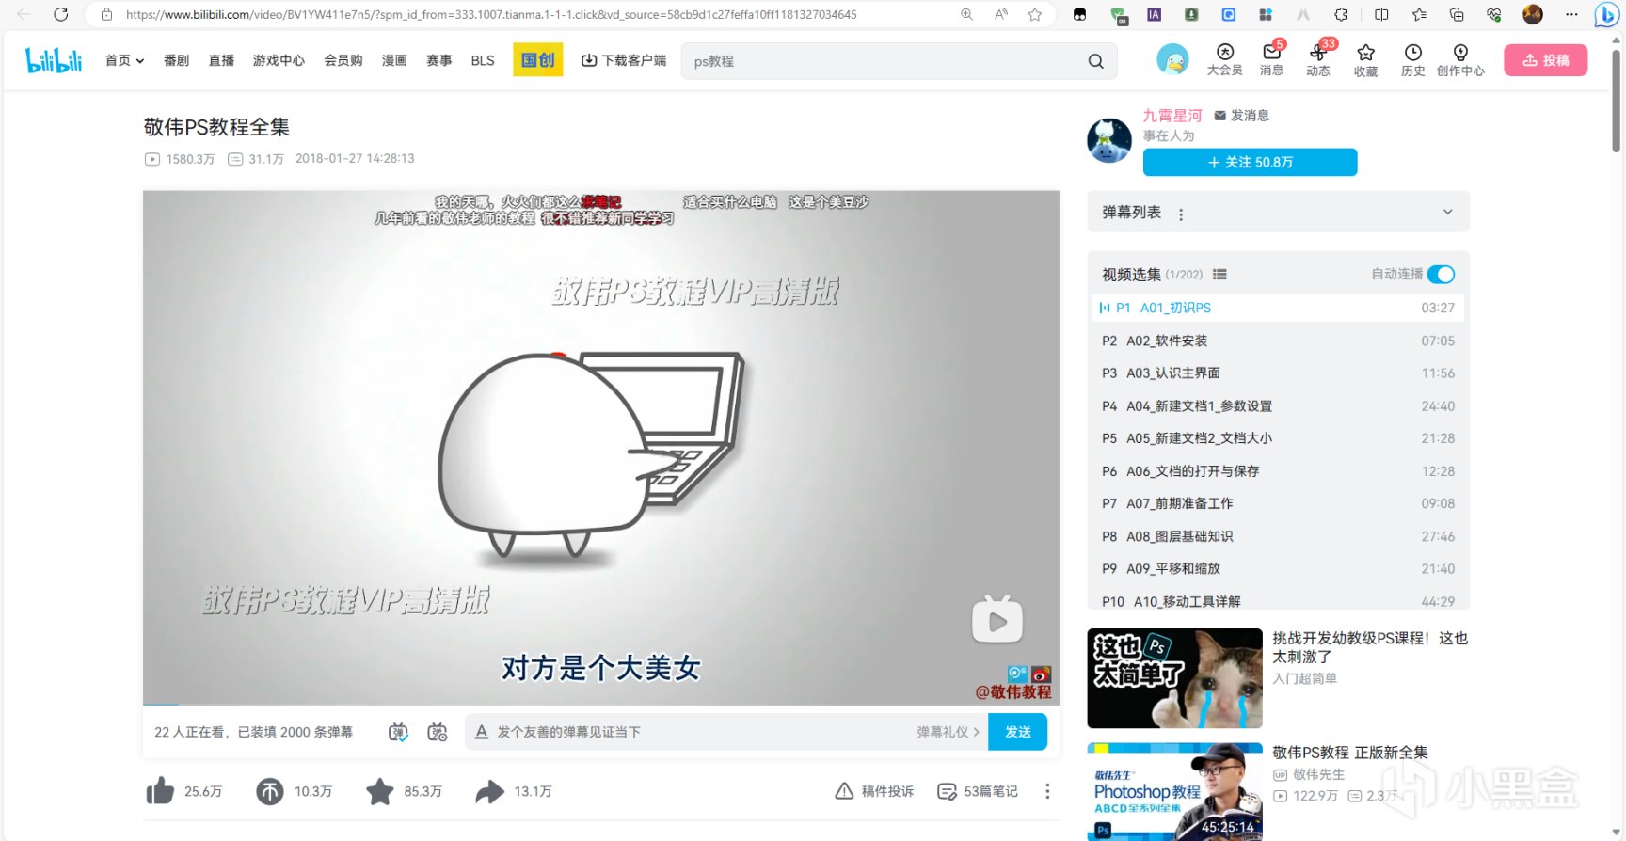This screenshot has width=1626, height=841.
Task: Select episode P8 A08_图层基础知识
Action: coord(1278,536)
